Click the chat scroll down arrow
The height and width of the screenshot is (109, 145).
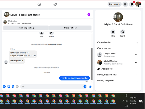pyautogui.click(x=92, y=81)
